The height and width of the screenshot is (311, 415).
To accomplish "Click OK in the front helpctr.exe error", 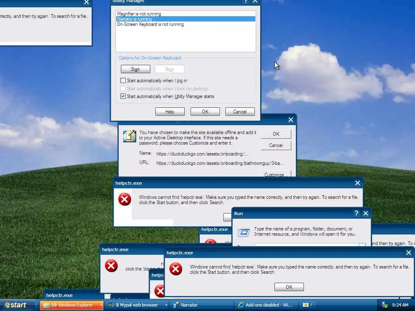I will (289, 287).
